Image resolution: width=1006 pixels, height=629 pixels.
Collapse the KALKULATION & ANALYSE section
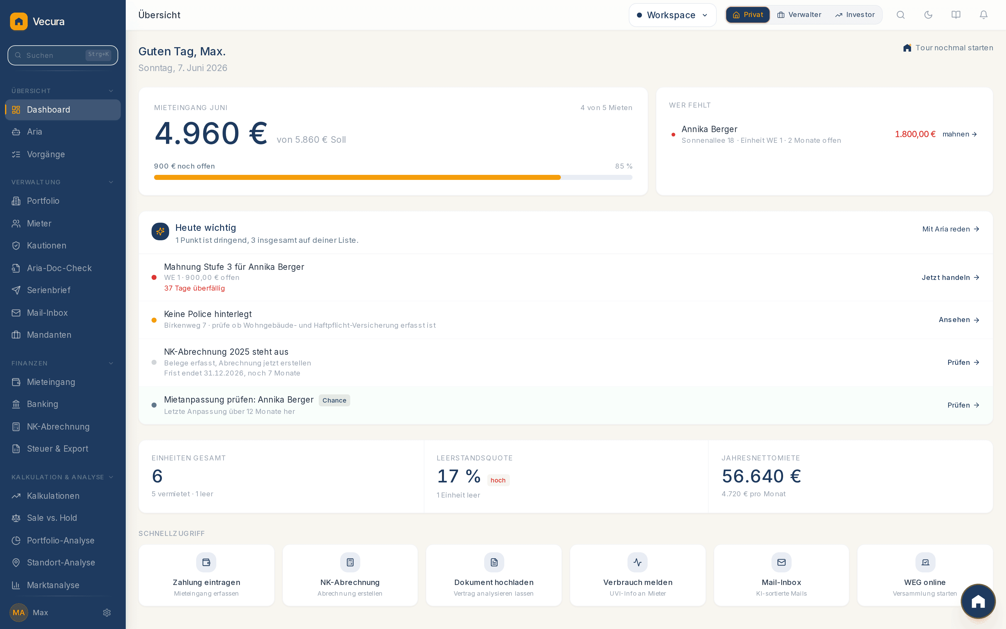[x=111, y=477]
